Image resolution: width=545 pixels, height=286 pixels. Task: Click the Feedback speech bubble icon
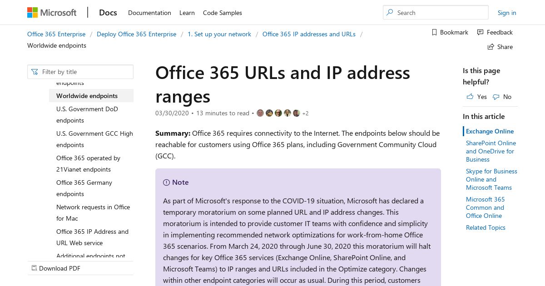pos(480,32)
